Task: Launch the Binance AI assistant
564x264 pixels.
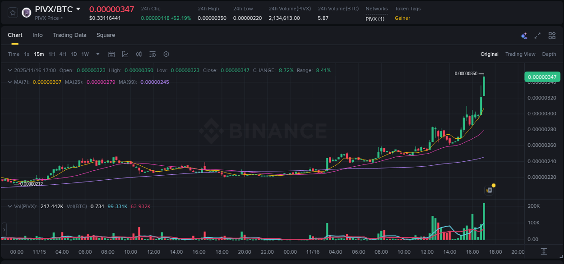Action: pyautogui.click(x=523, y=35)
